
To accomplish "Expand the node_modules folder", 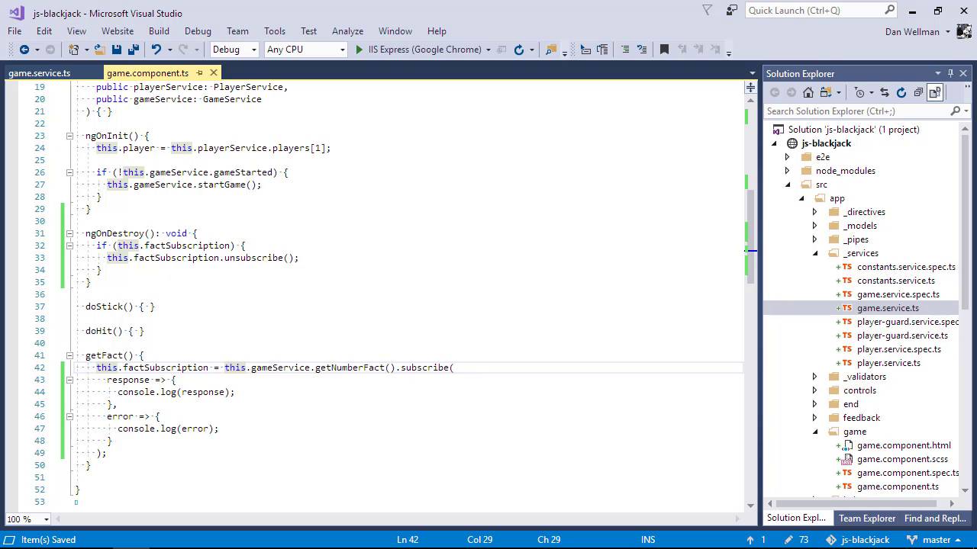I will [x=788, y=171].
